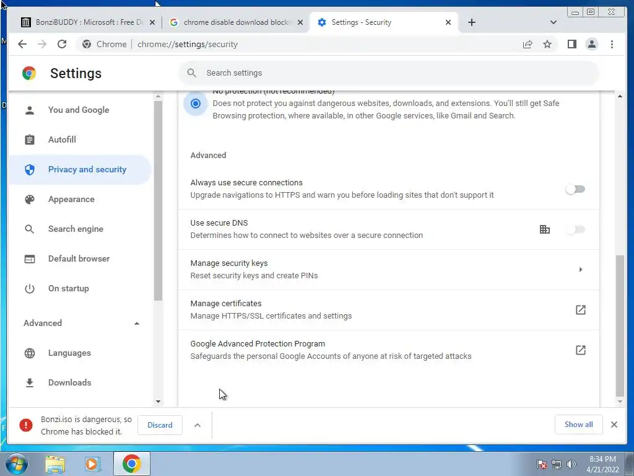The width and height of the screenshot is (634, 476).
Task: Open Windows Media Player from taskbar
Action: click(93, 464)
